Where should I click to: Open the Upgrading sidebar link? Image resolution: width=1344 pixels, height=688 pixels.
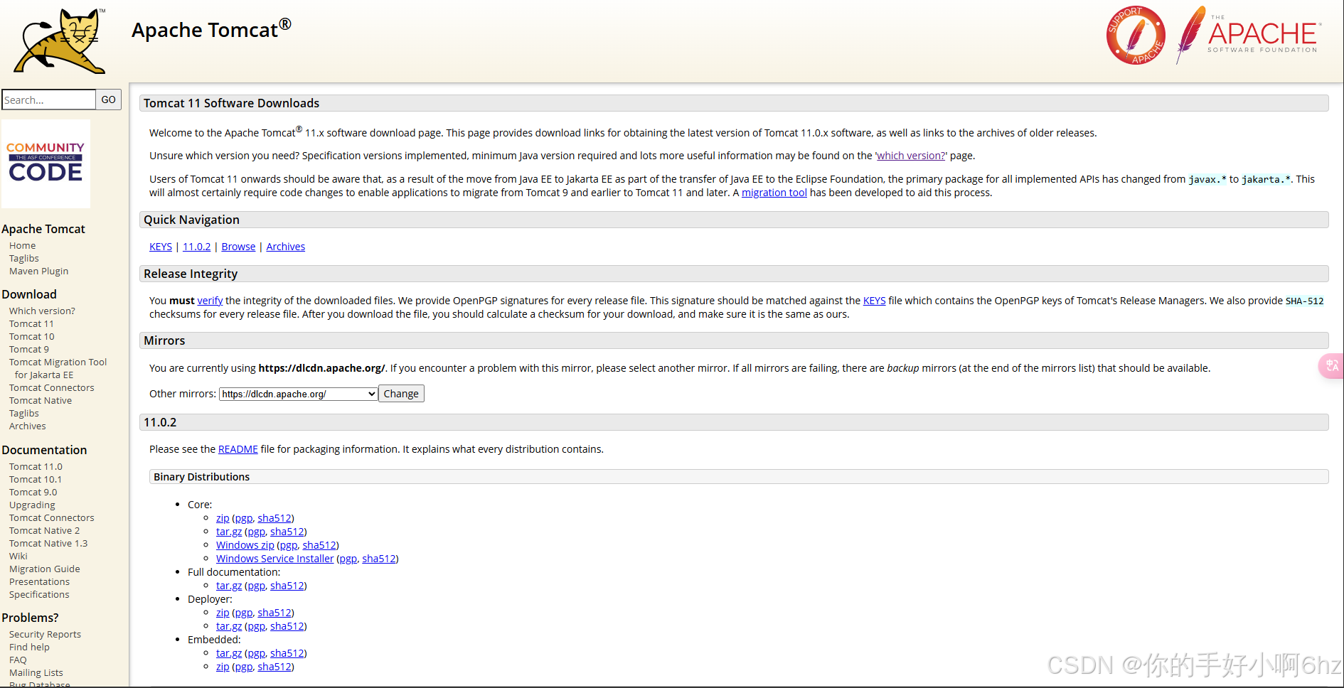[x=32, y=505]
